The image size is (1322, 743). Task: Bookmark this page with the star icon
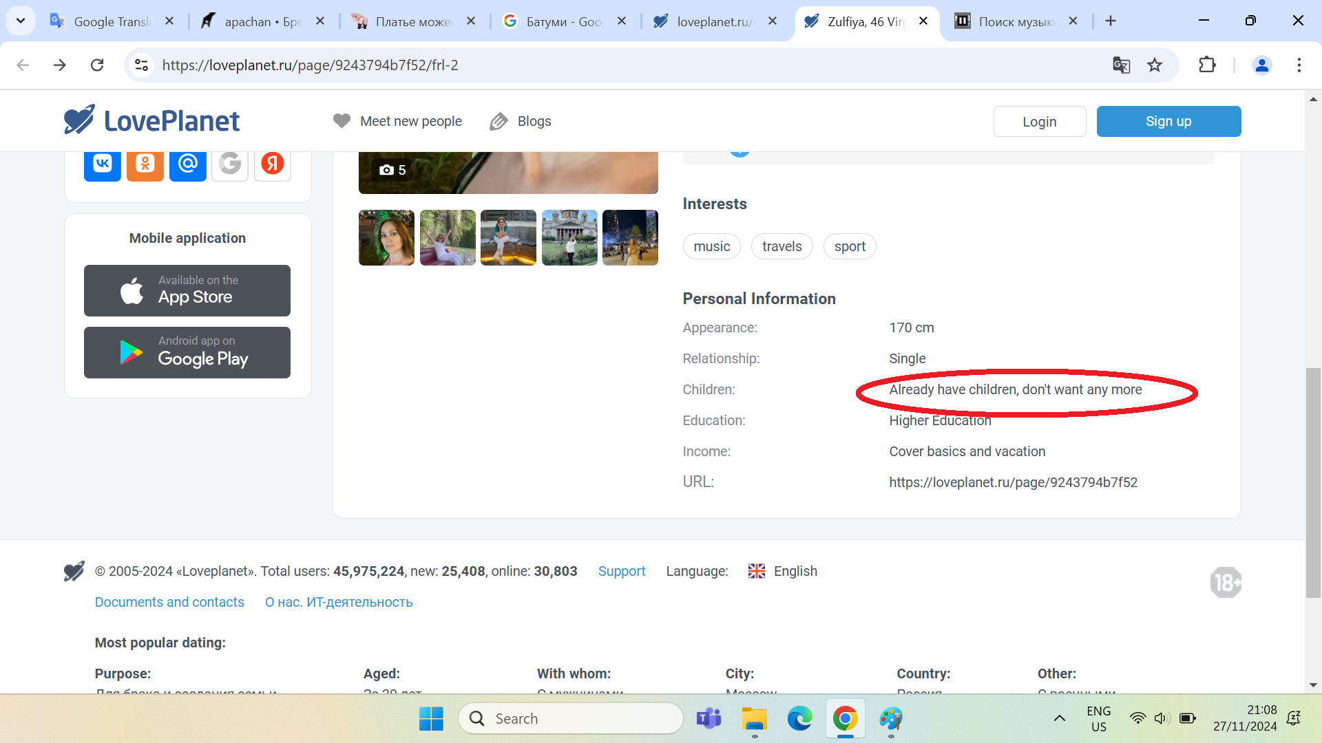(1155, 65)
